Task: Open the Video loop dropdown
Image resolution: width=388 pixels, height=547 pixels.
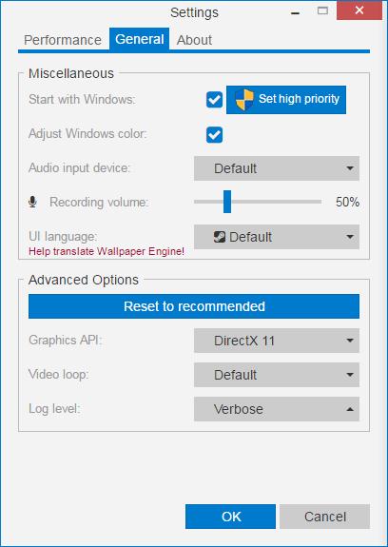Action: tap(277, 375)
